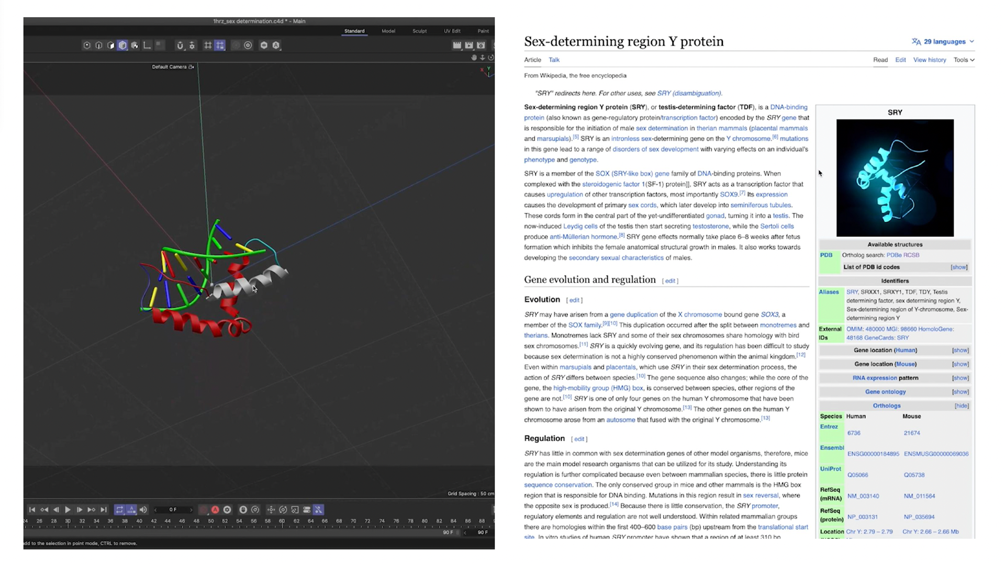The height and width of the screenshot is (564, 1005).
Task: Jump to previous keyframe button
Action: [x=44, y=510]
